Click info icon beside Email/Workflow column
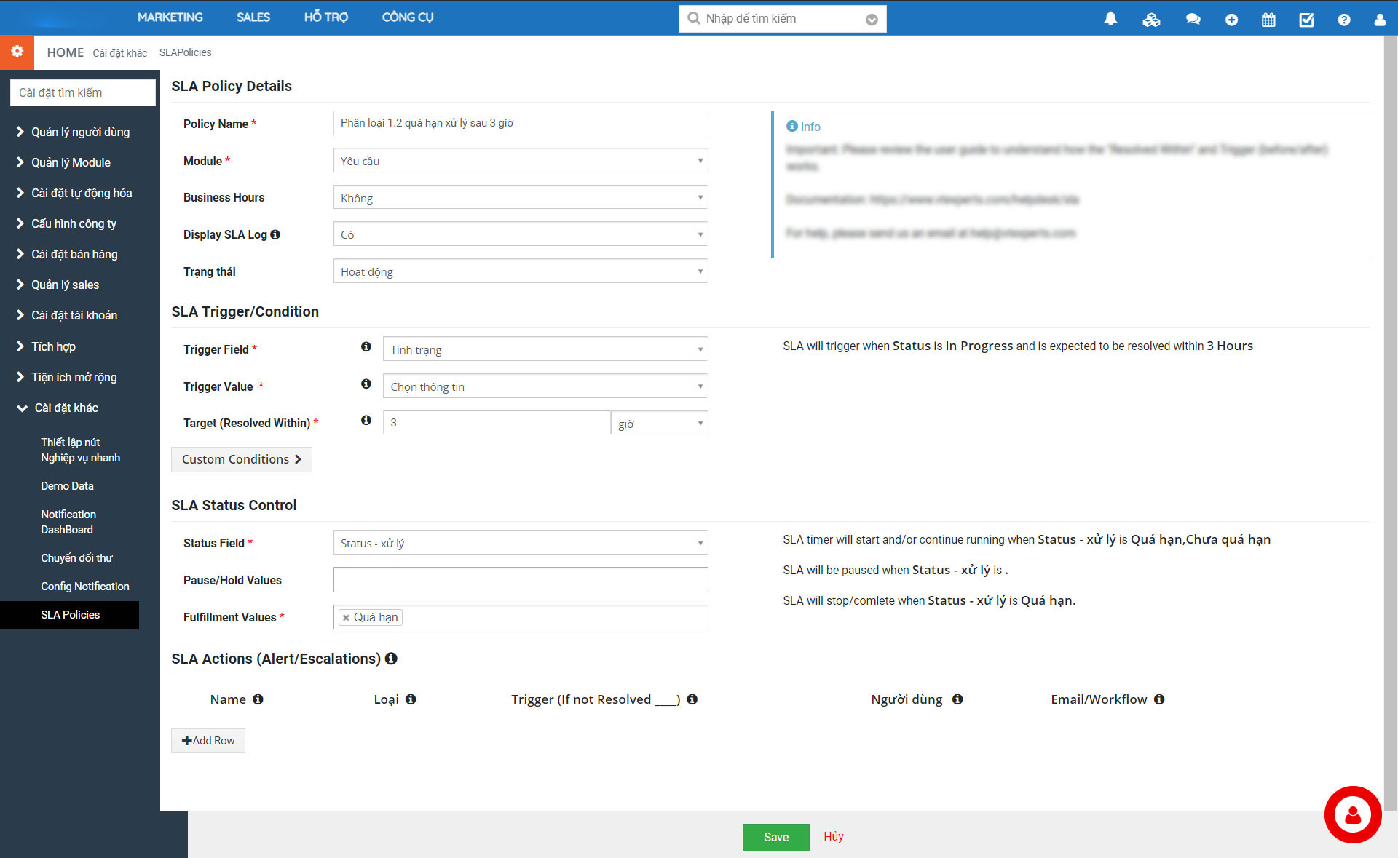The image size is (1398, 858). pos(1159,699)
